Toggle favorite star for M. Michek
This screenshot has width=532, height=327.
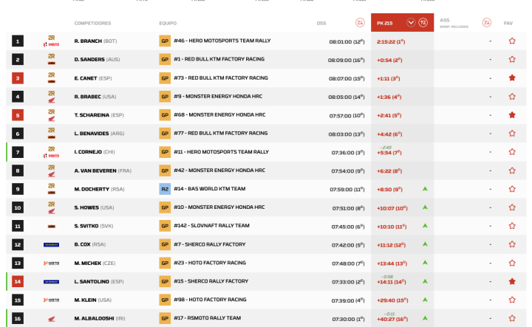[x=512, y=263]
